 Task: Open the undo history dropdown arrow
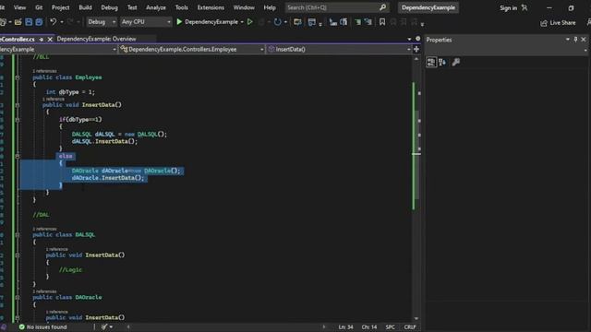[62, 22]
